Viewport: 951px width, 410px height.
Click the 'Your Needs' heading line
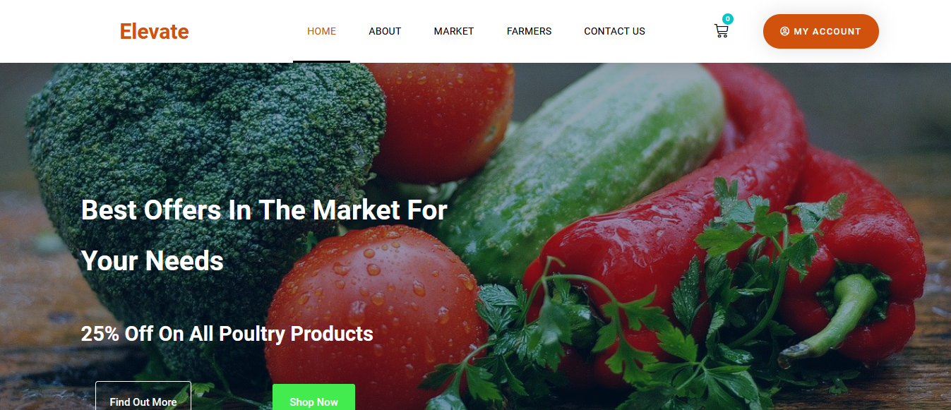tap(152, 261)
